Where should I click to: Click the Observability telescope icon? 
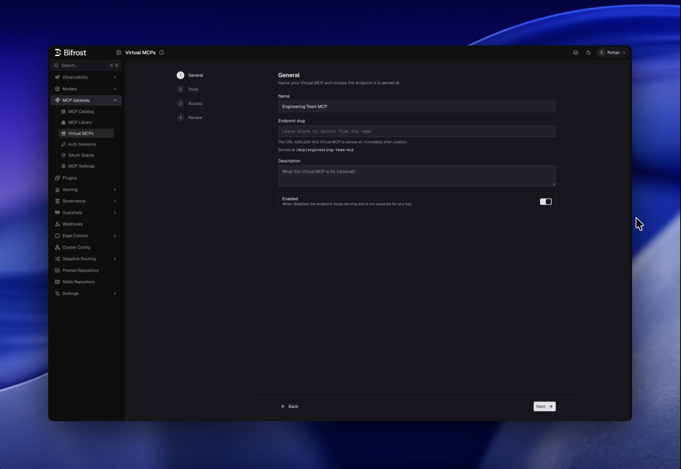[57, 78]
